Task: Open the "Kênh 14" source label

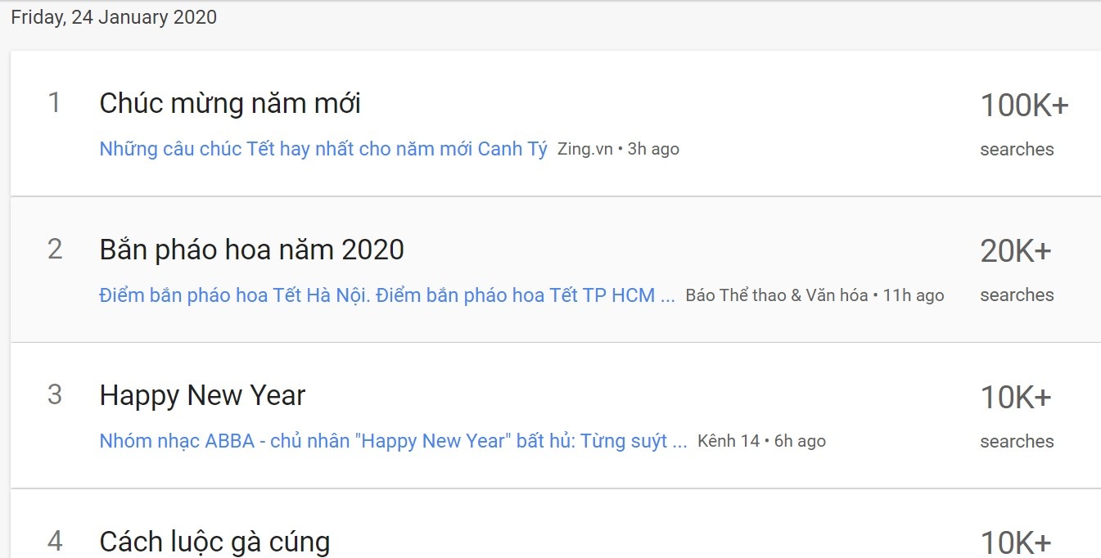Action: click(x=729, y=440)
